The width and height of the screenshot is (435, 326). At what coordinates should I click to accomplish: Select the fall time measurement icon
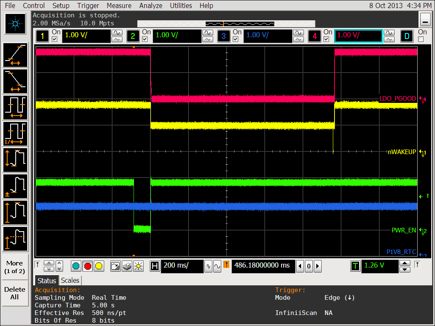15,81
